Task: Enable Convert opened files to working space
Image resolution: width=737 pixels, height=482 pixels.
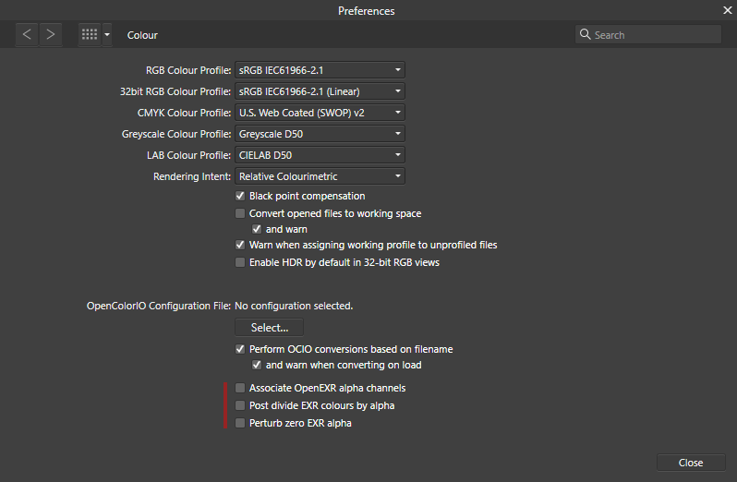Action: [x=240, y=213]
